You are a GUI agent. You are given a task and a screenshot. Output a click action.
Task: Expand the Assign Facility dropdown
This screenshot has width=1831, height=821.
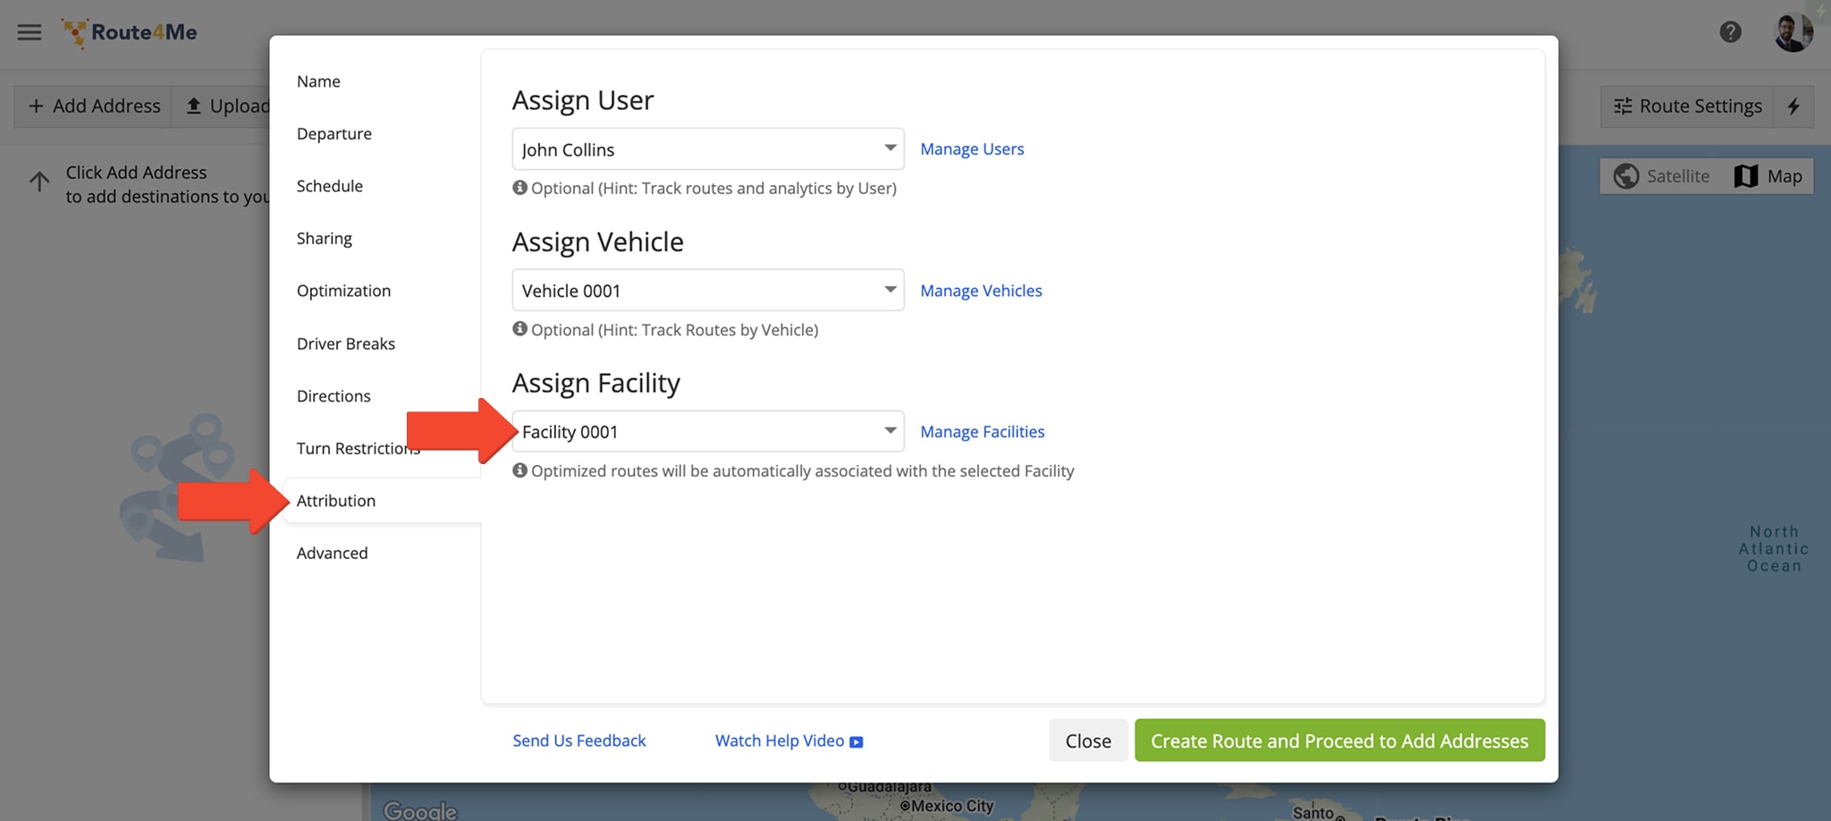point(708,432)
